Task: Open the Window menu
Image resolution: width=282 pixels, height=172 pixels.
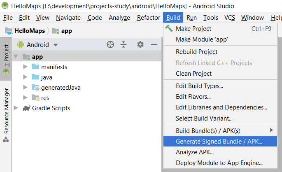Action: [x=252, y=18]
